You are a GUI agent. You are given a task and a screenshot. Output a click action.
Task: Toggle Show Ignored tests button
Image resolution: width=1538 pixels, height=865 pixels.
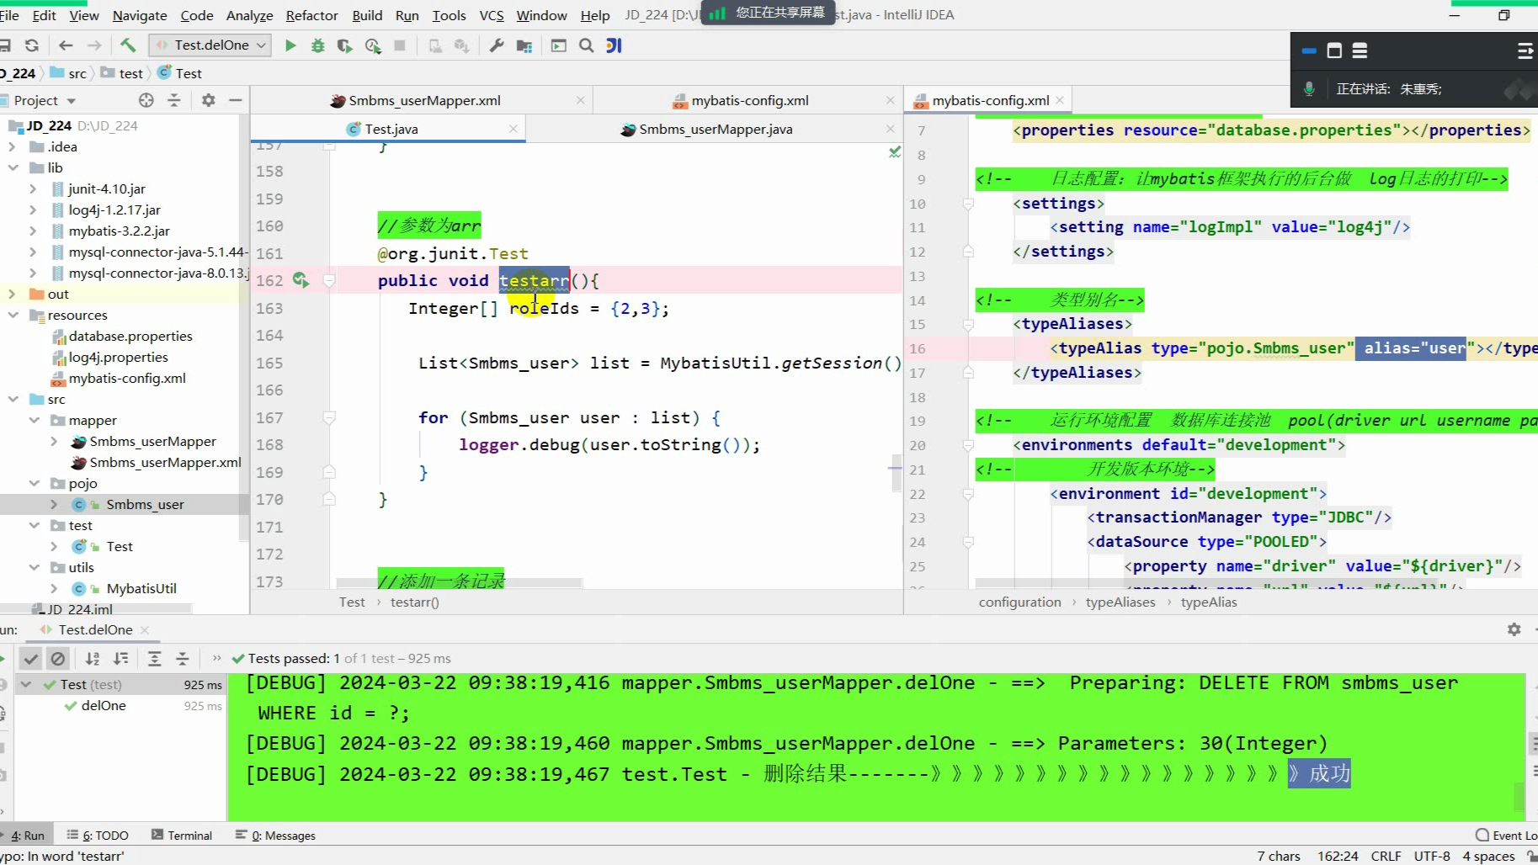click(x=58, y=659)
